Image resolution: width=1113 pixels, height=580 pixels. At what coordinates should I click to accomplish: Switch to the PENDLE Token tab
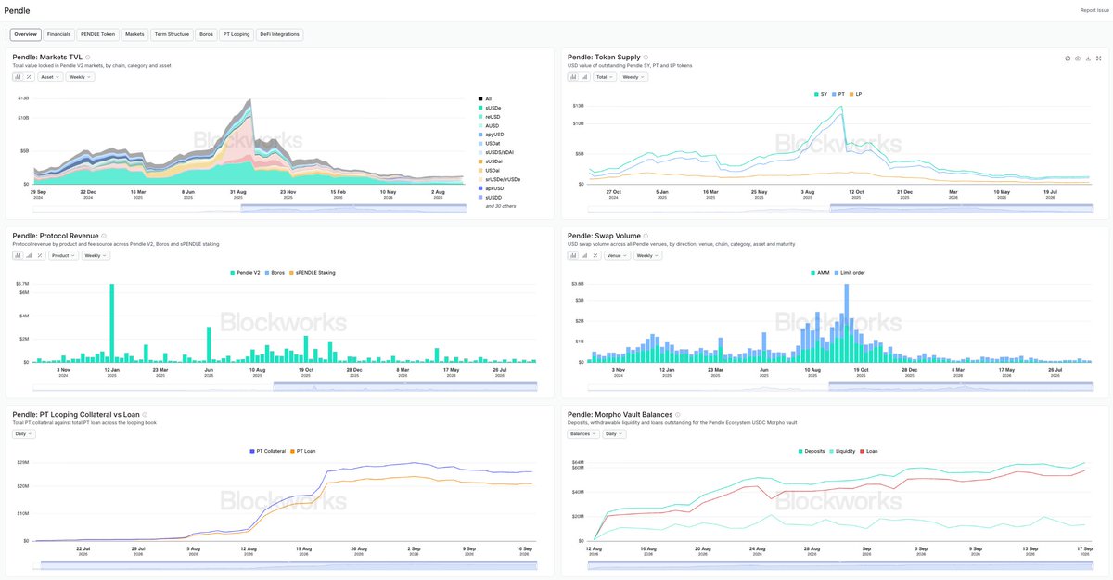(97, 34)
